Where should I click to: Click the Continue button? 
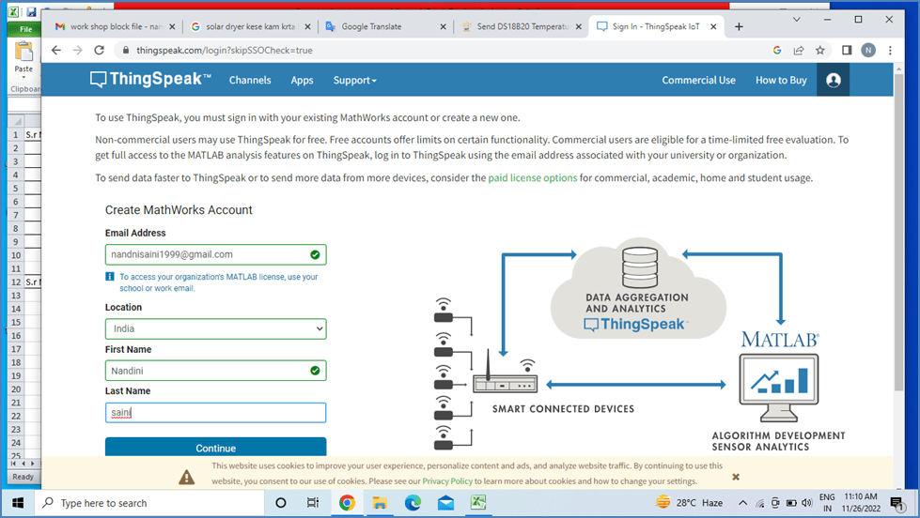[215, 448]
